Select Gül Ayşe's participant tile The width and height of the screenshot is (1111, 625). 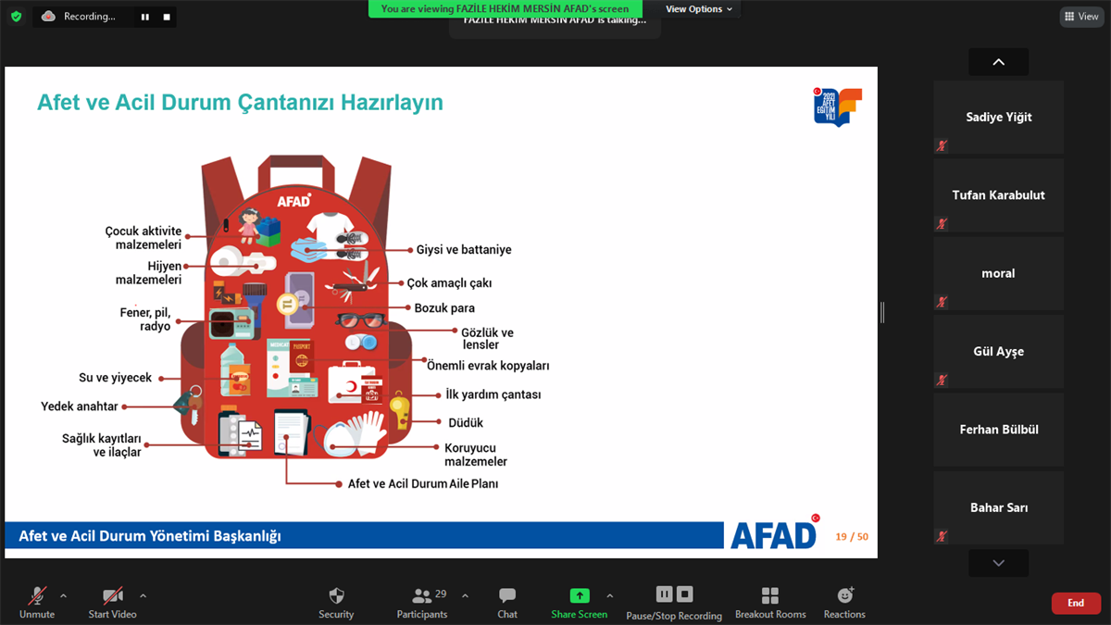(999, 351)
